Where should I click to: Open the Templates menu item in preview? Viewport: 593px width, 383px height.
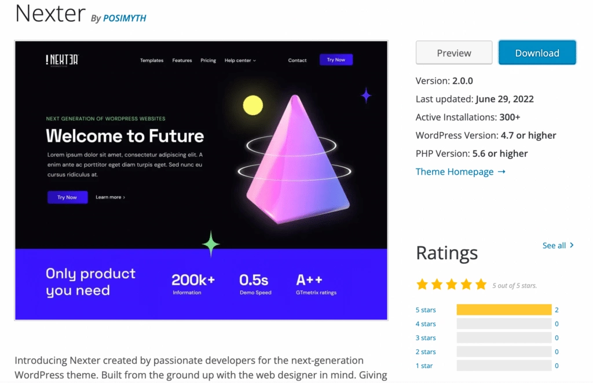[x=152, y=60]
